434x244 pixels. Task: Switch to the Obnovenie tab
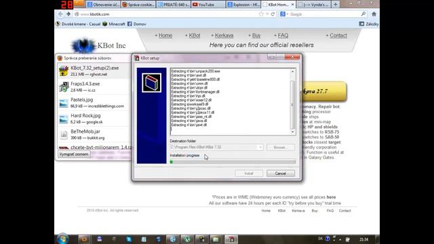coord(103,5)
